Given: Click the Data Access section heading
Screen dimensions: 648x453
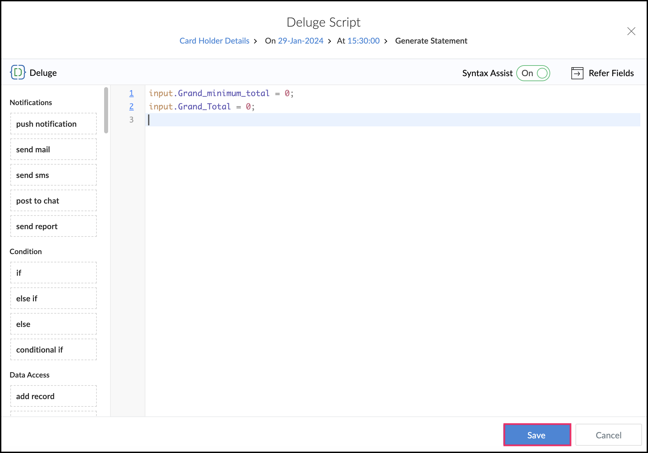Looking at the screenshot, I should click(x=29, y=375).
